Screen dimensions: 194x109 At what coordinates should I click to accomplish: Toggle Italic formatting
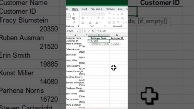[87, 18]
